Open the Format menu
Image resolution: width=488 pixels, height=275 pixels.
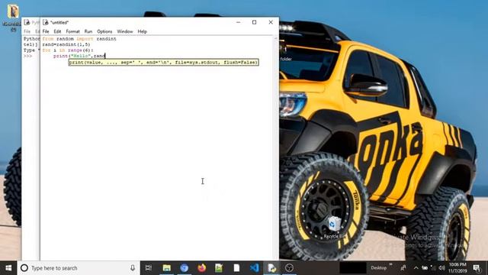pos(73,31)
